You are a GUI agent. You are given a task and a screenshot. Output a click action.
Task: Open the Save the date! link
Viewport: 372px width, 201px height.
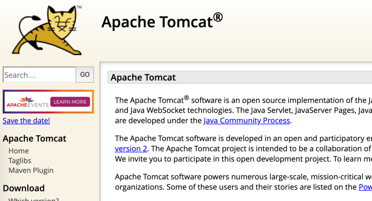tap(26, 121)
